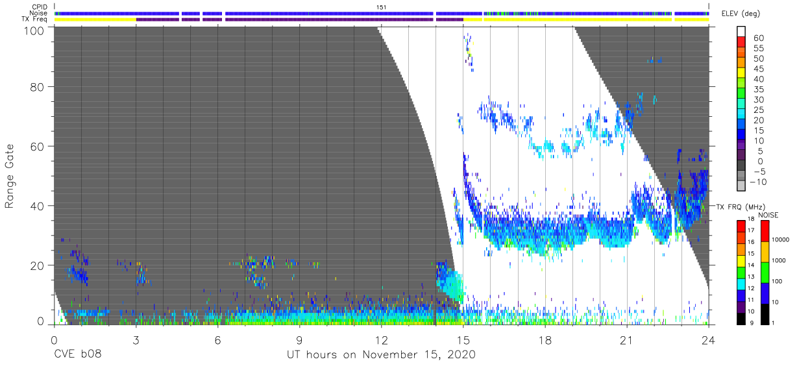
Task: Click the 35 label on ELEV colorbar
Action: (759, 90)
